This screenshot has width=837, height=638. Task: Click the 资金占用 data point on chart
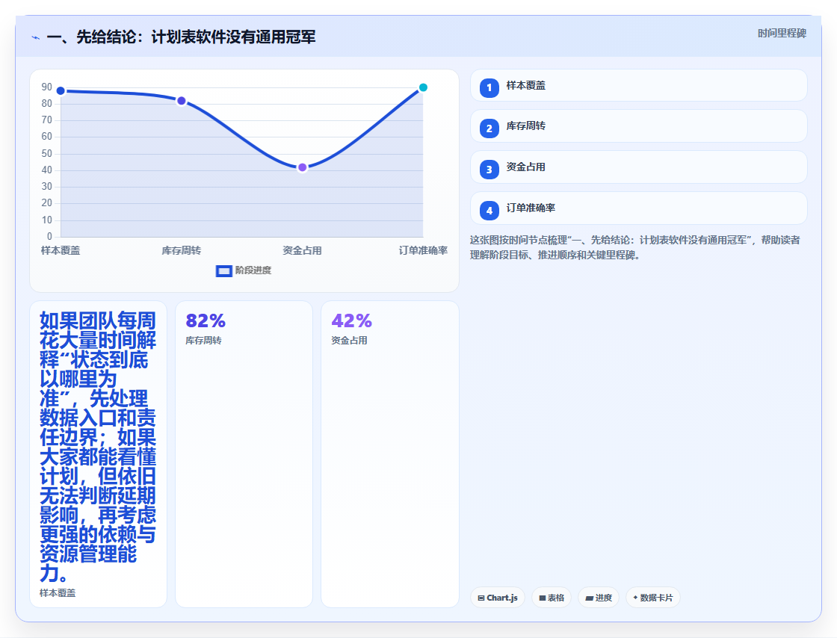[302, 167]
